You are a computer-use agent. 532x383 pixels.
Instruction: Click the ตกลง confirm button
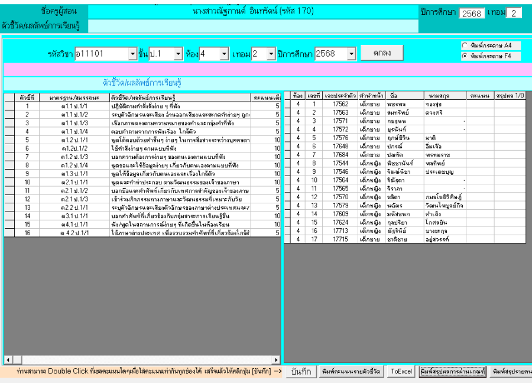click(x=382, y=53)
